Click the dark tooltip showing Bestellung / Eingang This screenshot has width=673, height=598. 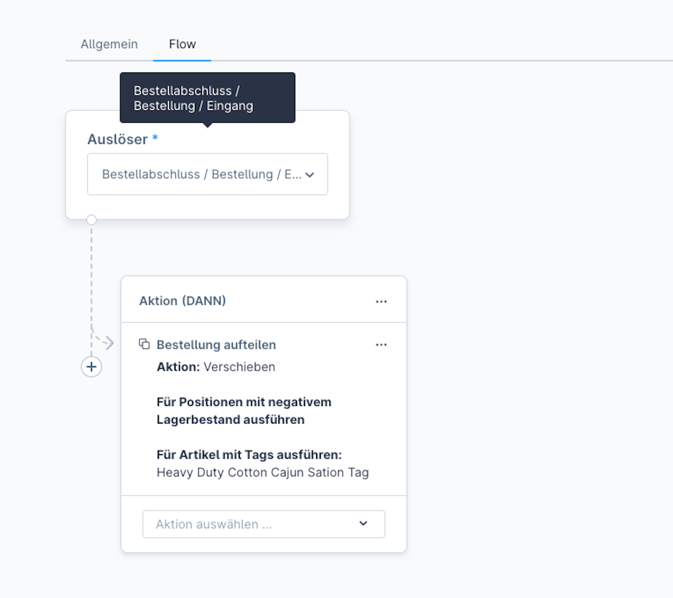point(208,98)
